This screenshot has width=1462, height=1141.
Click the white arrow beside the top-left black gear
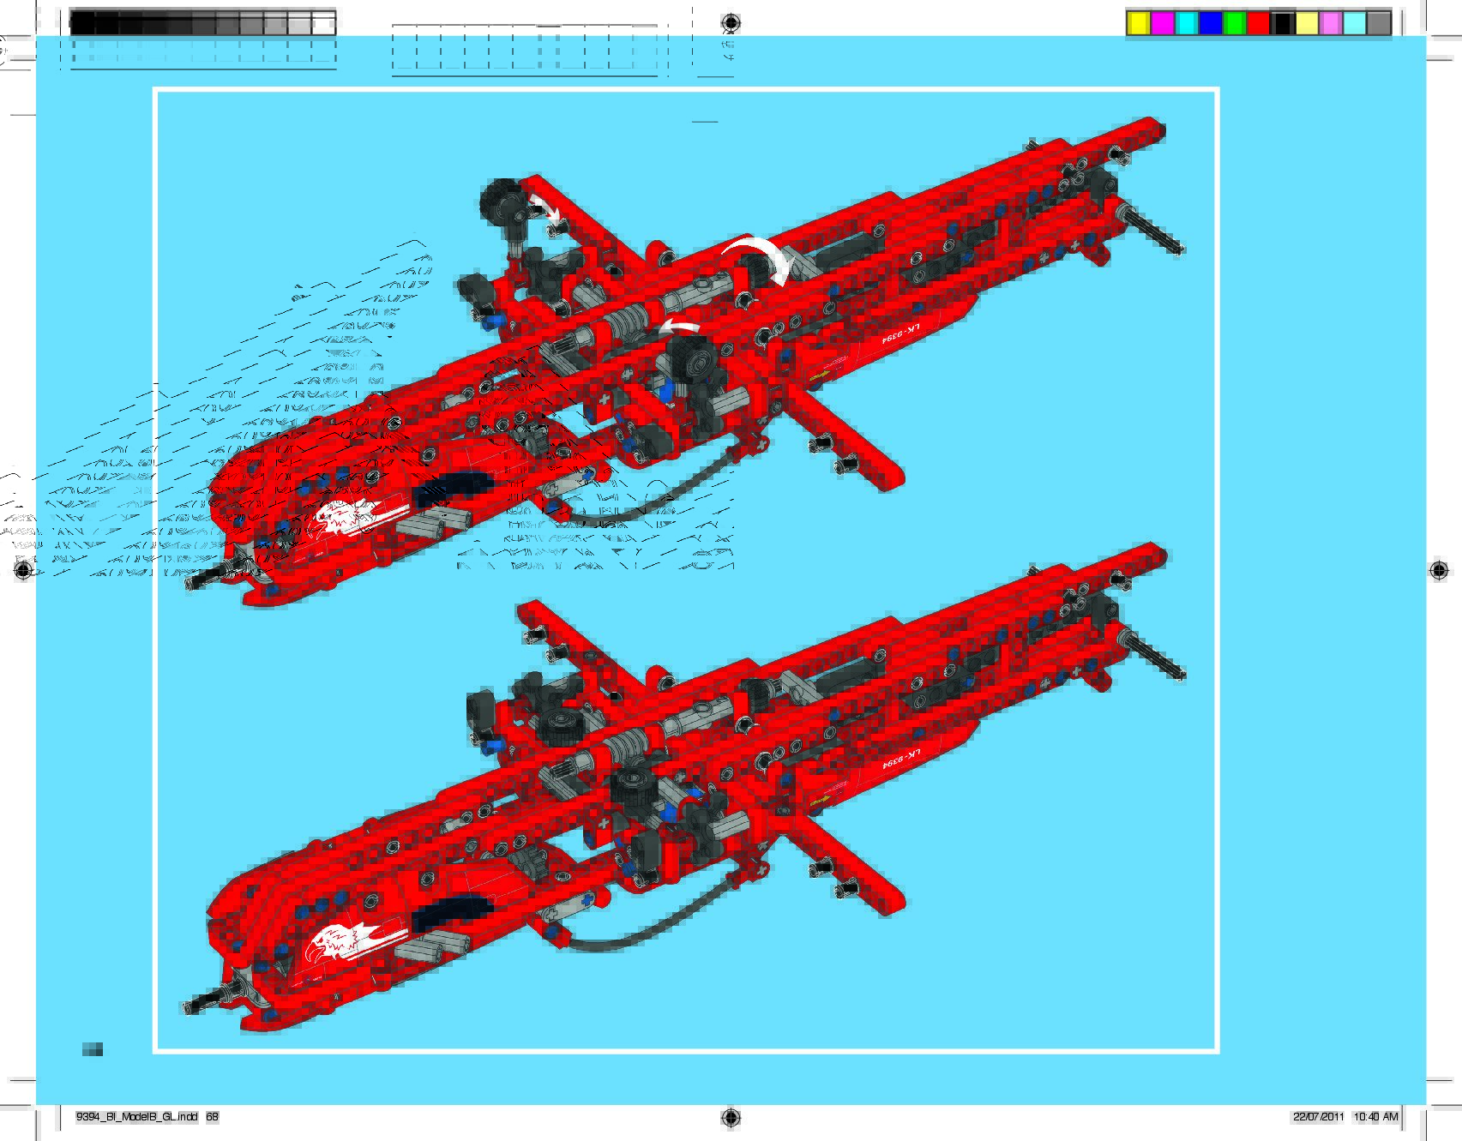(x=544, y=206)
